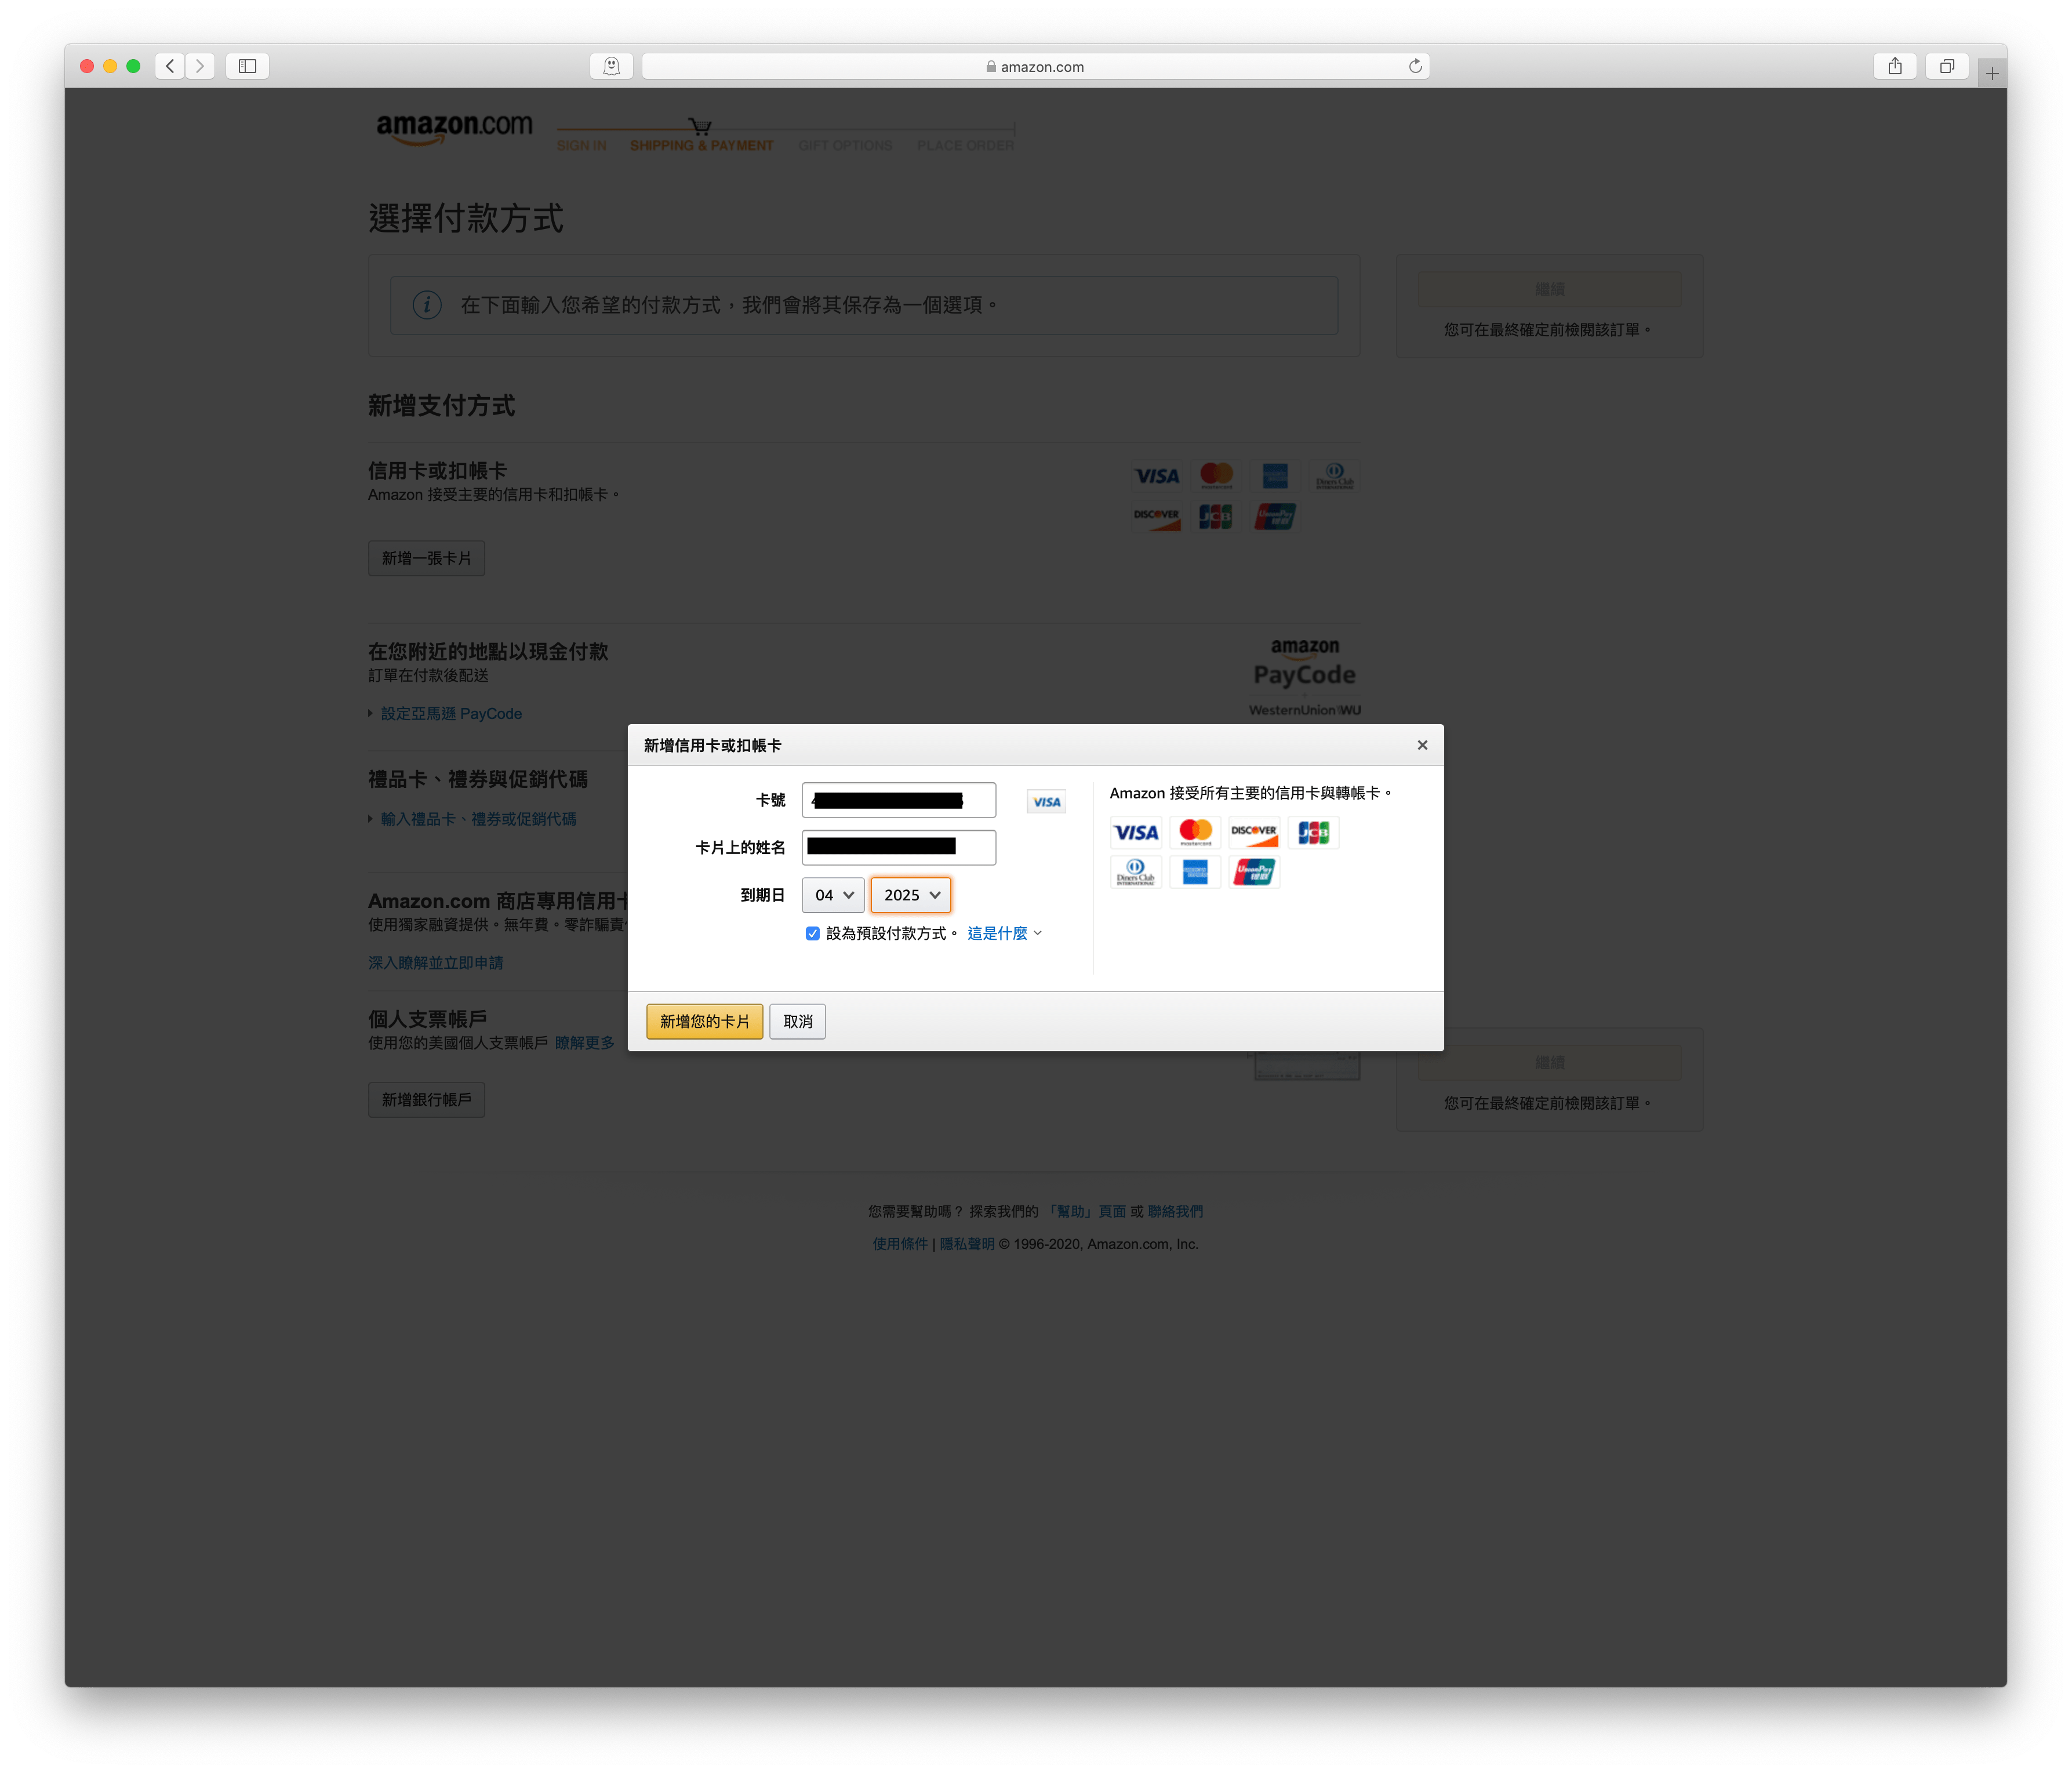
Task: Click the Mastercard logo in page card section
Action: (x=1216, y=476)
